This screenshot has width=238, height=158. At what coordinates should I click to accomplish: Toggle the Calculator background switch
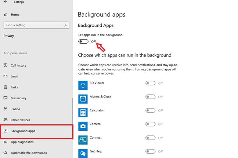(150, 111)
